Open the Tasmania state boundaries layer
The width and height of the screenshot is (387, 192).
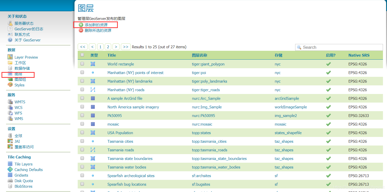(130, 159)
